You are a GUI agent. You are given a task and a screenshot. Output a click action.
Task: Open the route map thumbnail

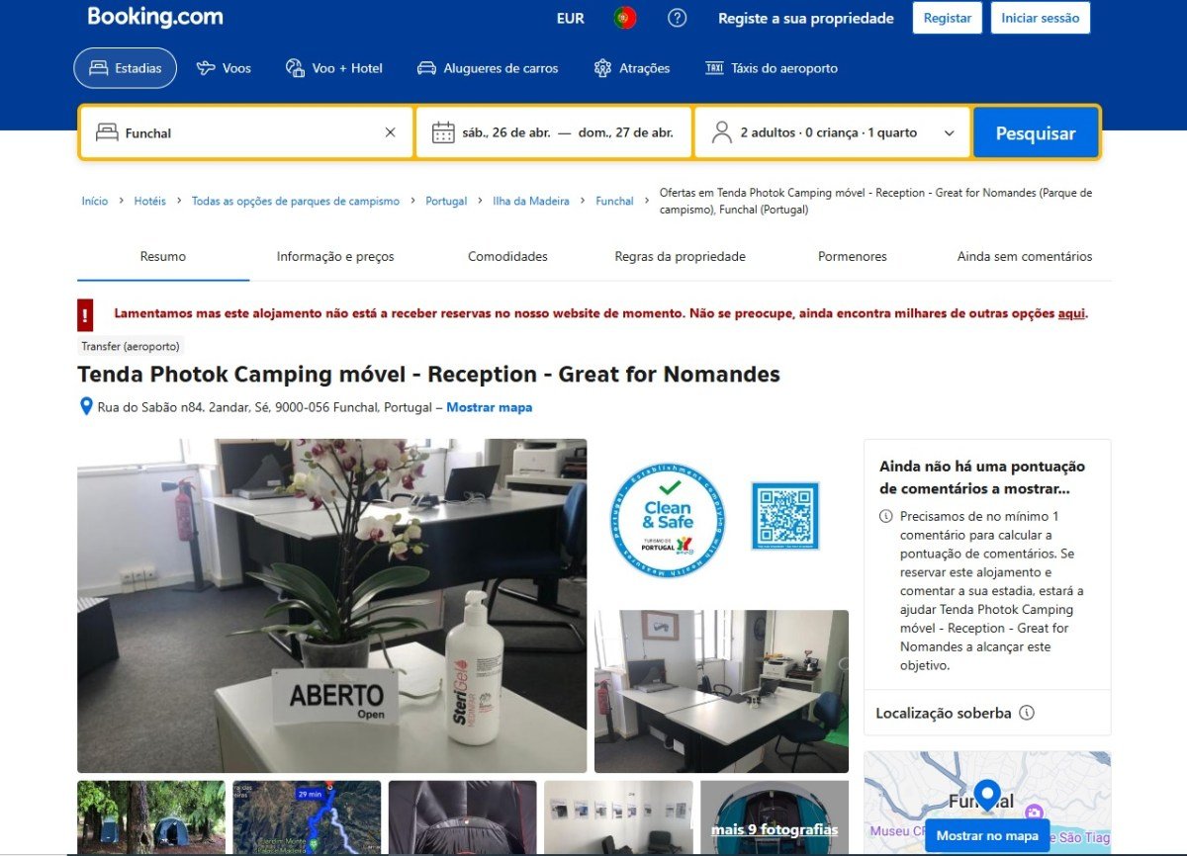pos(307,817)
